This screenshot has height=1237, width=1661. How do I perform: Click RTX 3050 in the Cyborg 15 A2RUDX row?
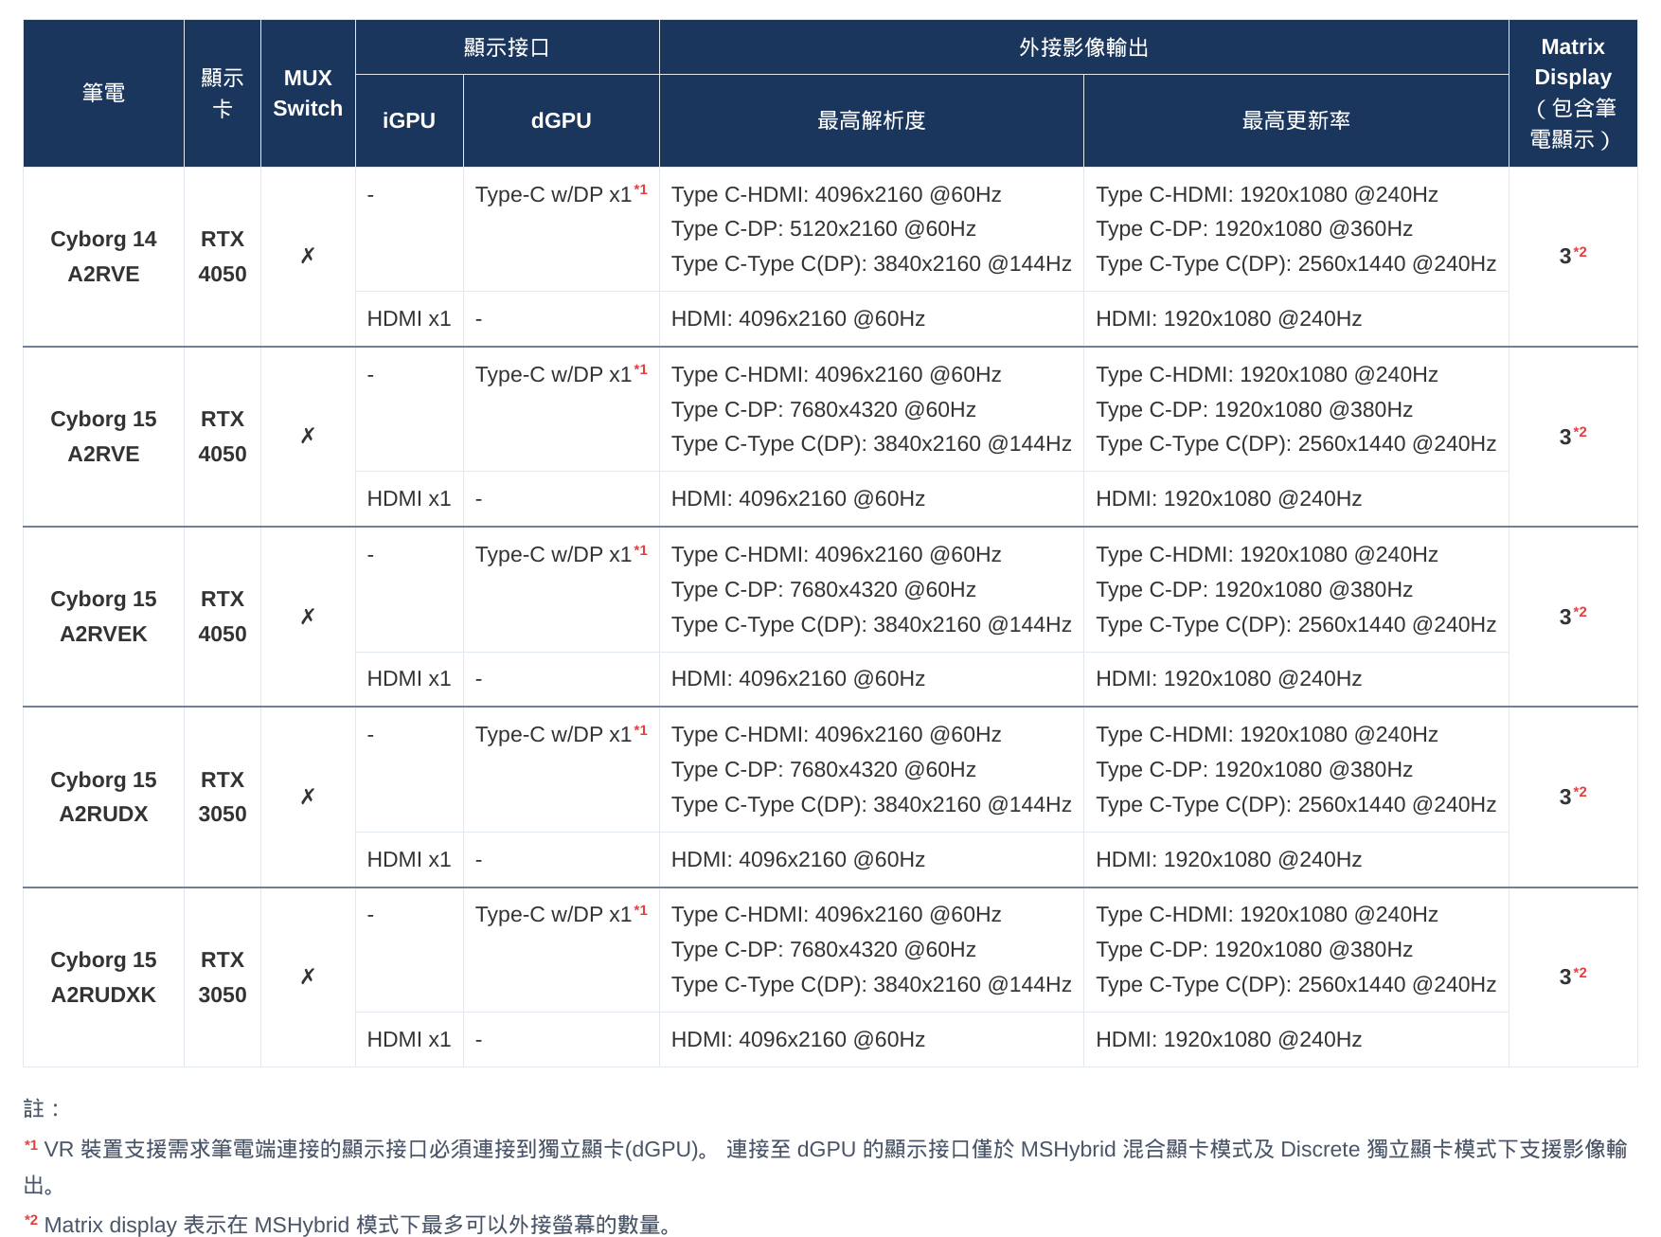(x=223, y=797)
